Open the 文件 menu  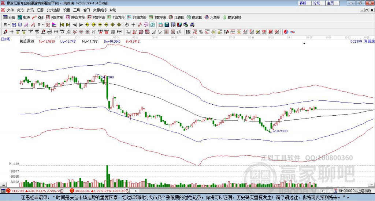10,10
